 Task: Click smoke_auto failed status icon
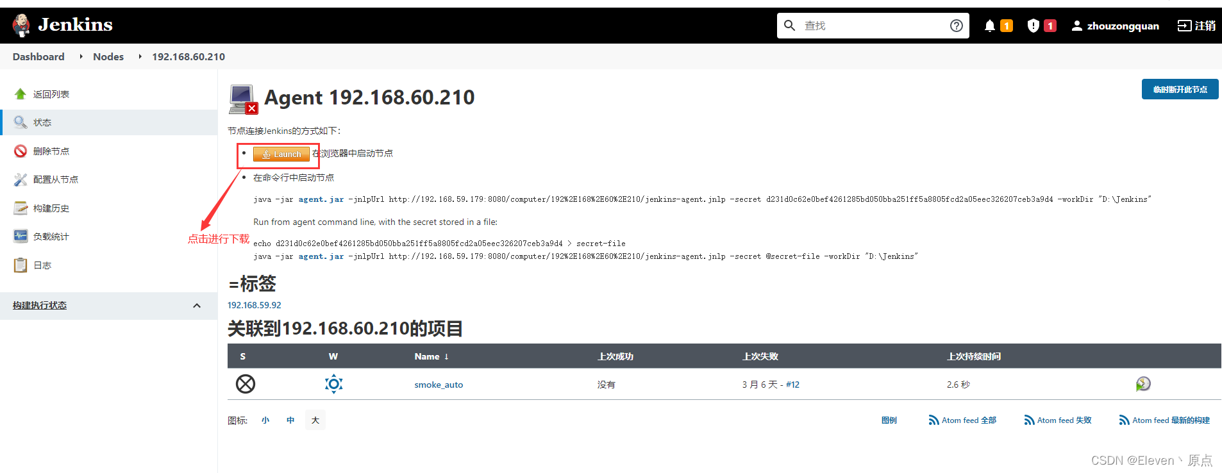pos(246,384)
